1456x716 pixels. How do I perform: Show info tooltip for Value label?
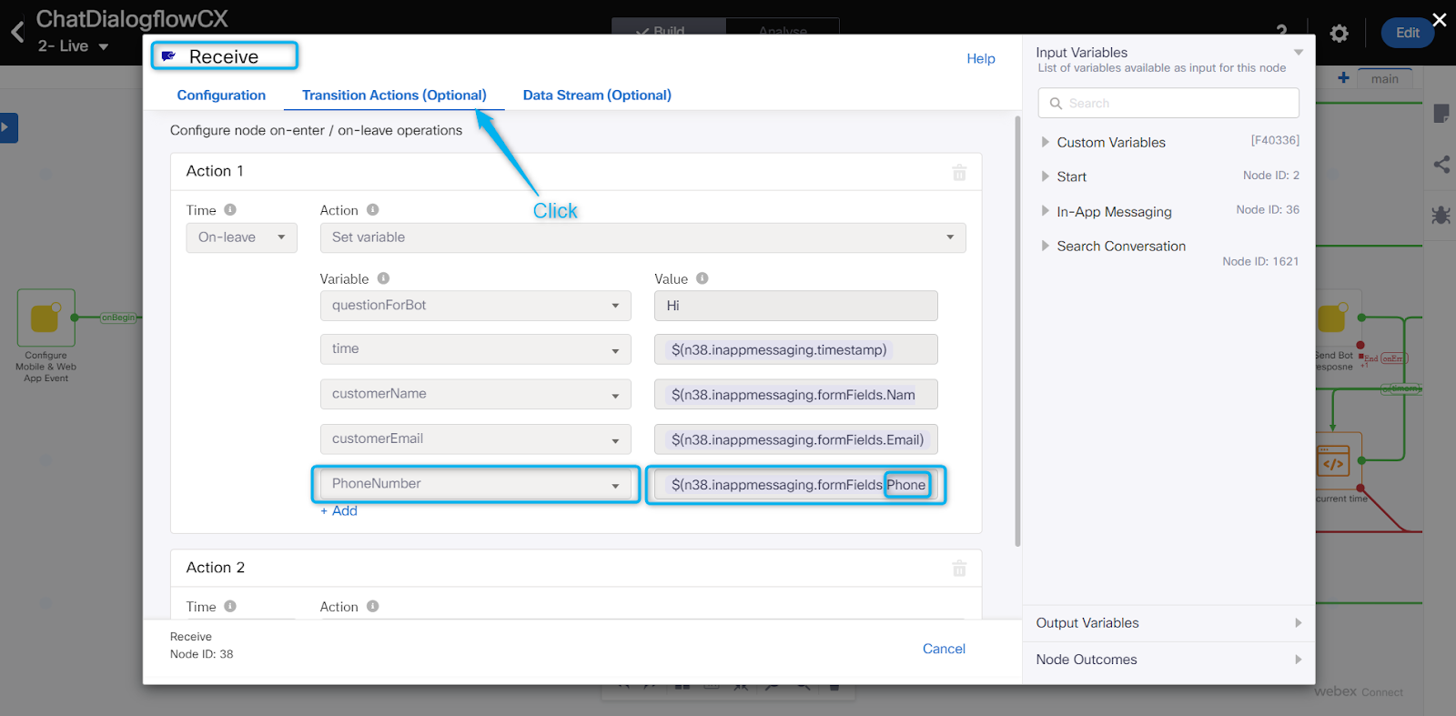pyautogui.click(x=703, y=278)
